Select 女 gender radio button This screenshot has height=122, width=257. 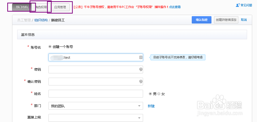point(159,94)
